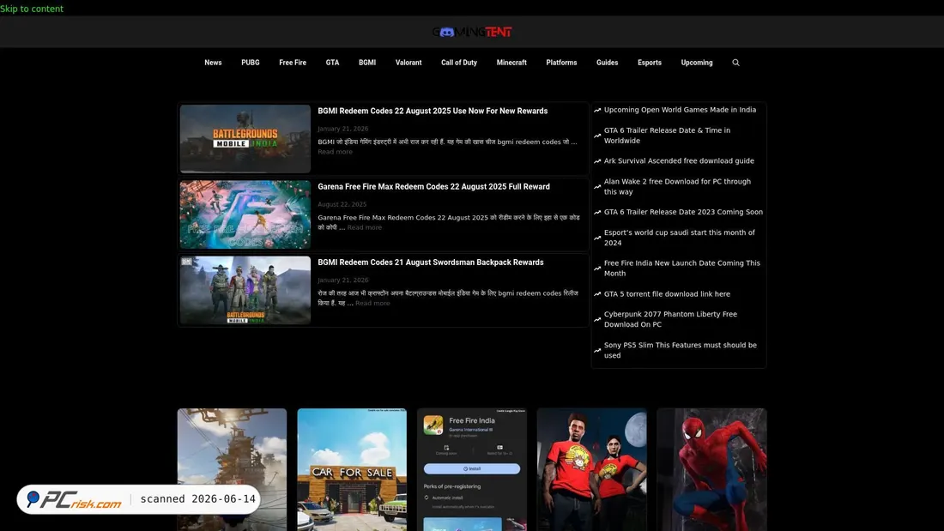Click trending arrow icon beside GTA 6 Trailer 2023
Screen dimensions: 944x531
[x=597, y=213]
